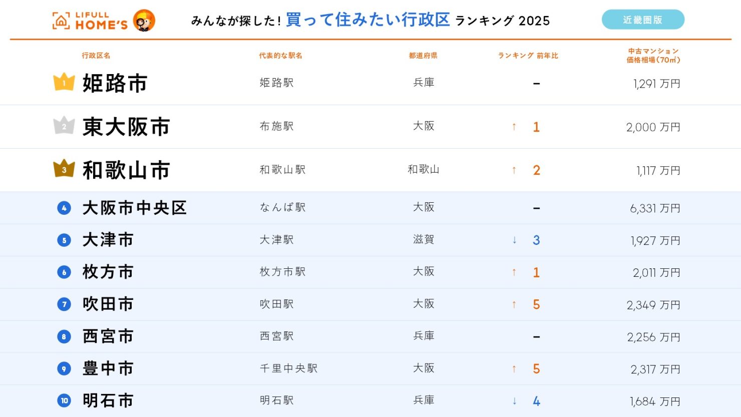Click the bronze crown rank 3 icon
This screenshot has width=741, height=417.
coord(64,169)
